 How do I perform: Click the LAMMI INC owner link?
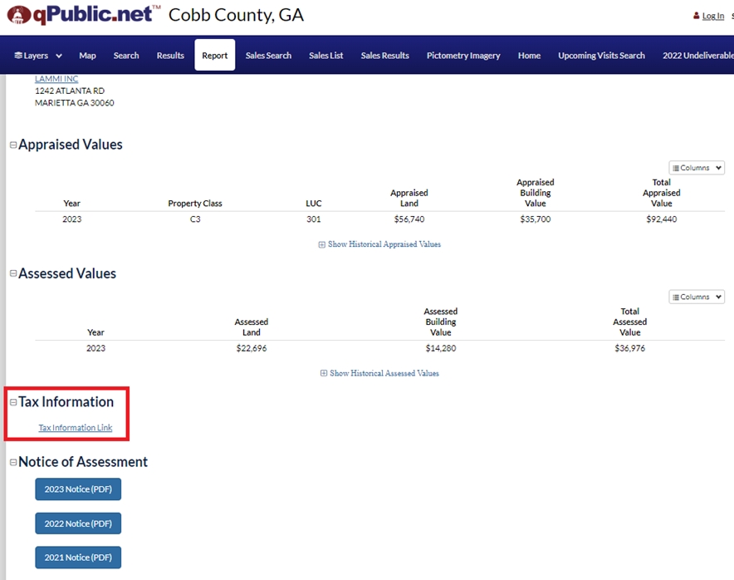56,79
